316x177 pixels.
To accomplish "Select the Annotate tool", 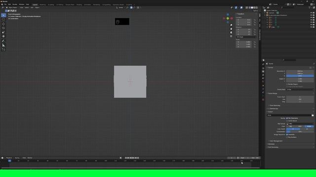I will [x=3, y=41].
